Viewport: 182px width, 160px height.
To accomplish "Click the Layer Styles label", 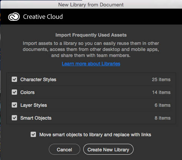I will click(x=34, y=105).
